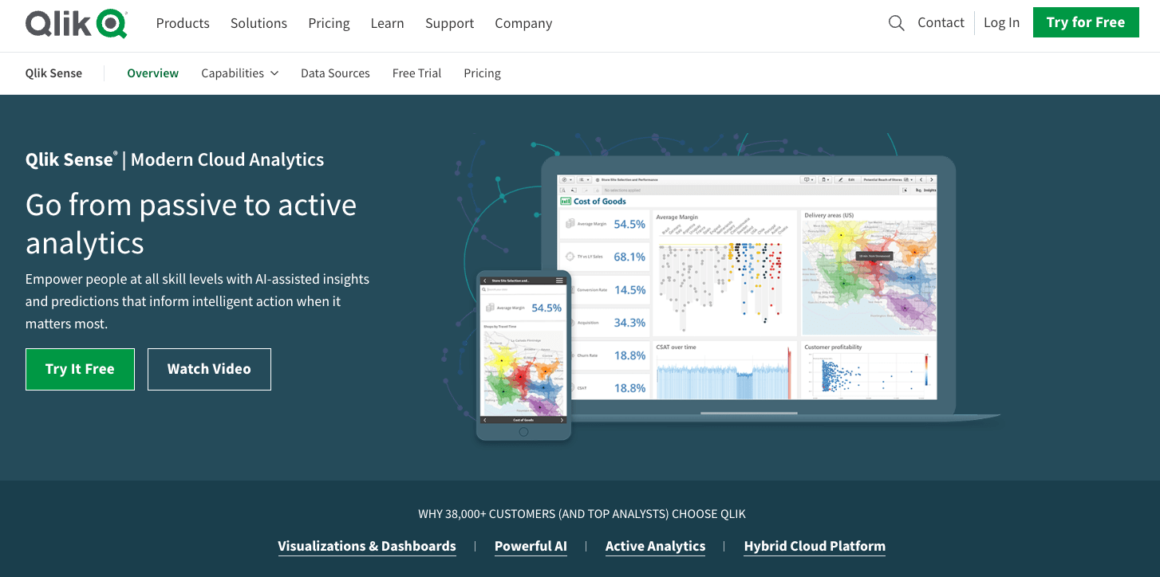Click the 54.5% Average Margin value on laptop
Screen dimensions: 1160x577
pos(629,224)
